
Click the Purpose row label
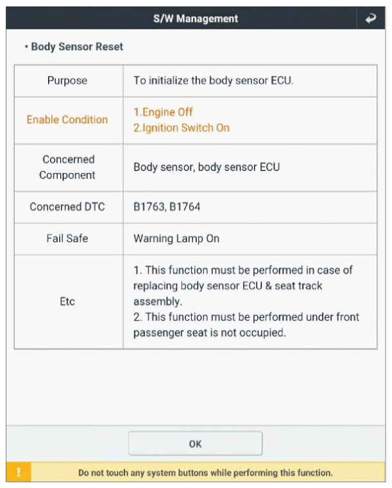[67, 81]
